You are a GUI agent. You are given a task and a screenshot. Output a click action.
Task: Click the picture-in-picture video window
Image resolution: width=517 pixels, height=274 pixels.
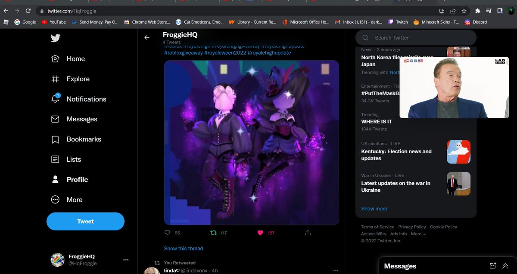point(454,87)
